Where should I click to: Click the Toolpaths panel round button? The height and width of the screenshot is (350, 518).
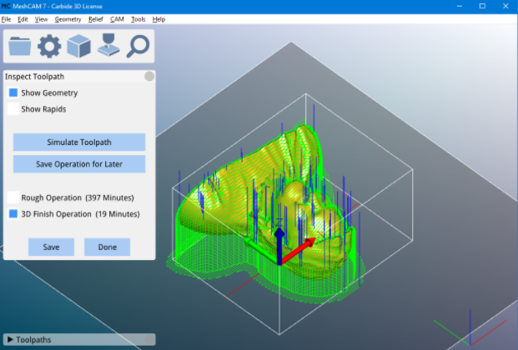pyautogui.click(x=149, y=339)
